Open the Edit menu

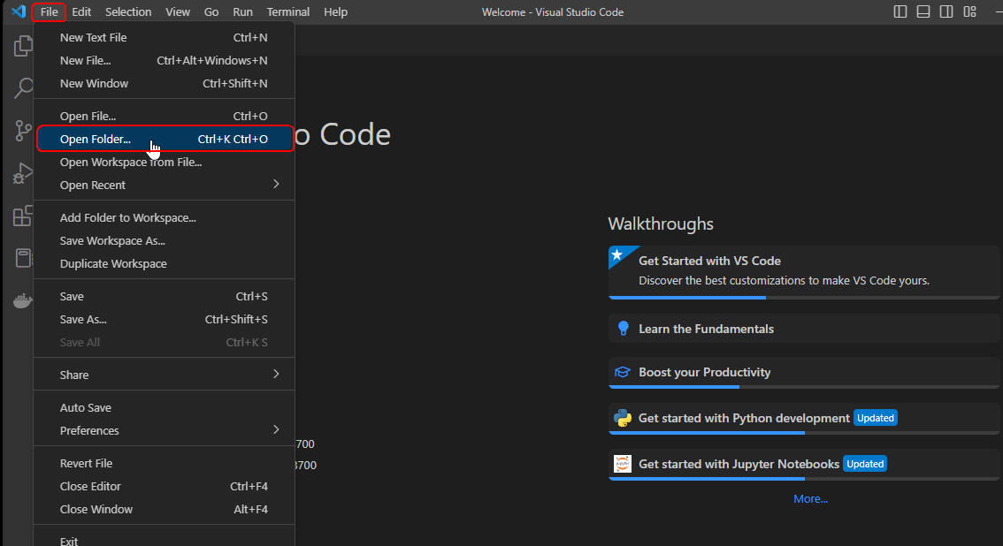click(x=81, y=11)
